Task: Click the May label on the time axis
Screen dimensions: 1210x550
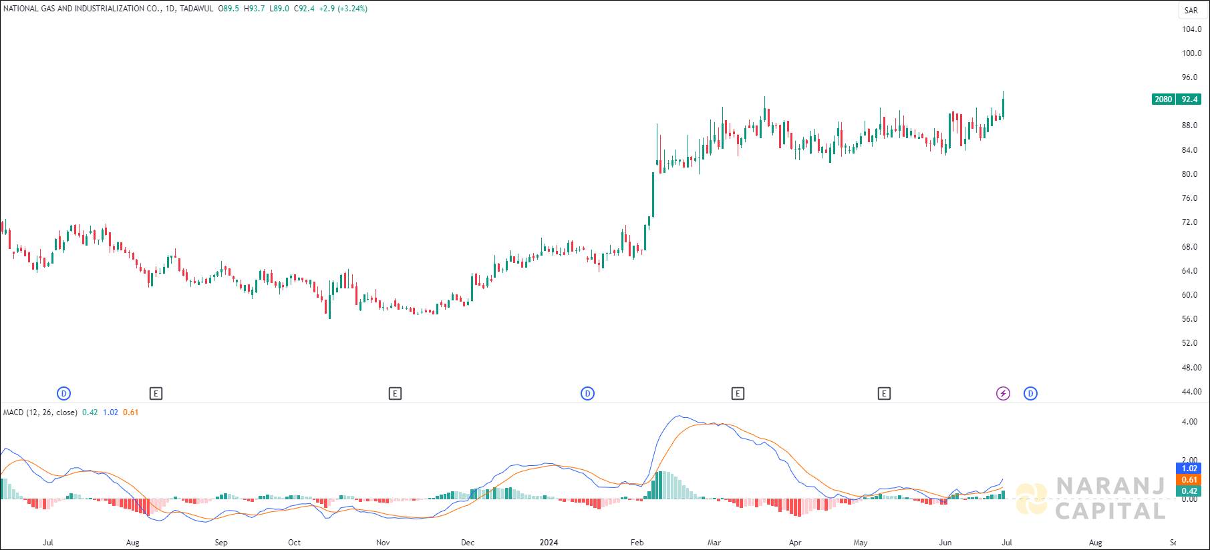Action: pyautogui.click(x=861, y=543)
